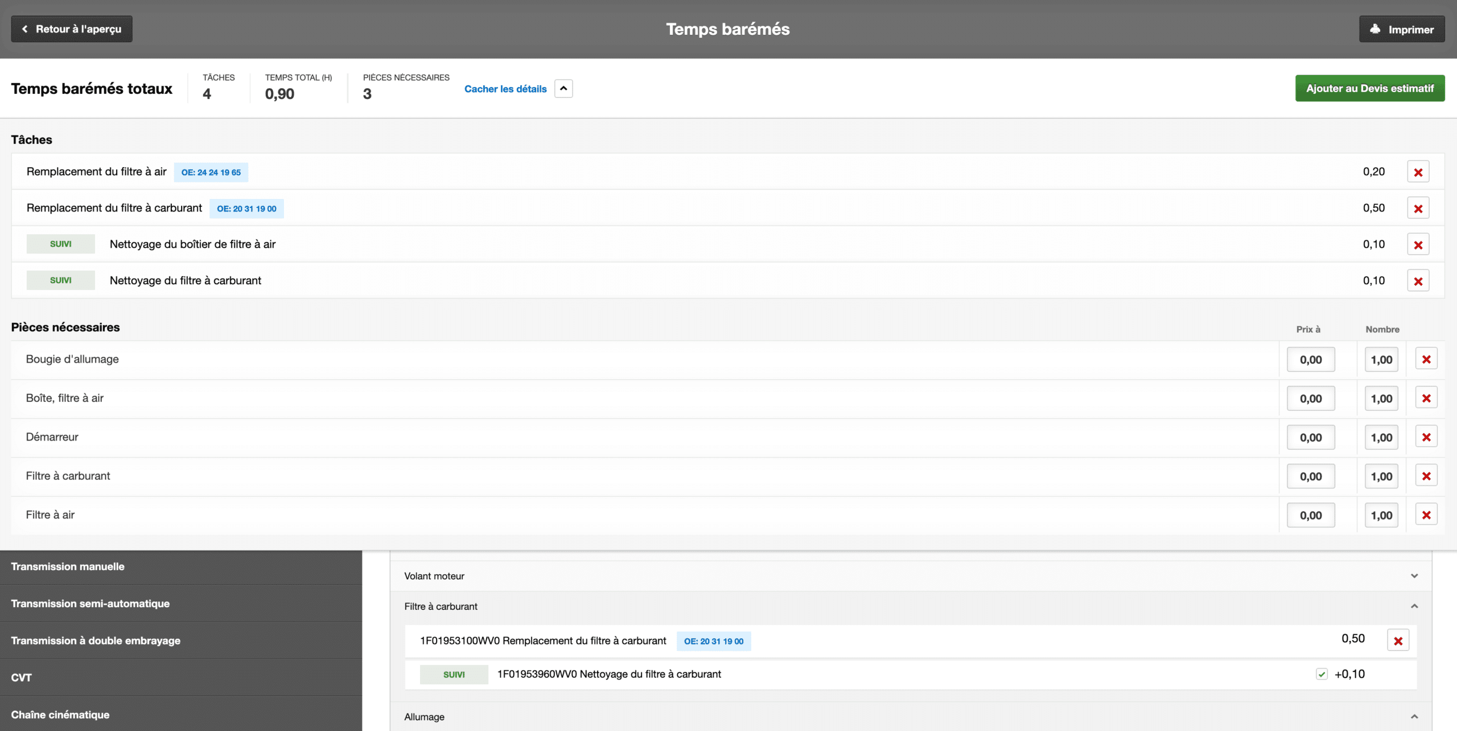
Task: Remove the Filtre à air part
Action: (1426, 515)
